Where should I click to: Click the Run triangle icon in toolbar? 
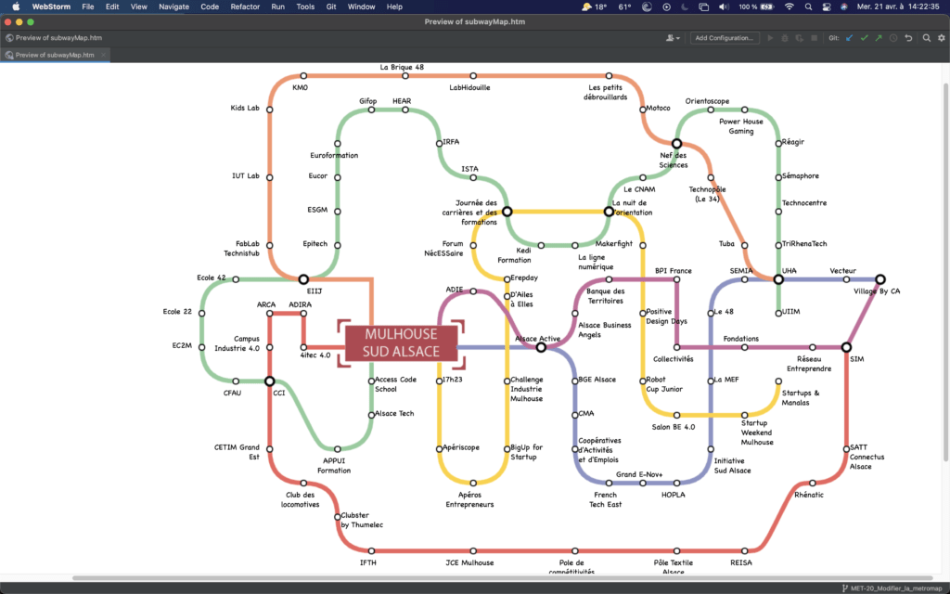coord(770,38)
